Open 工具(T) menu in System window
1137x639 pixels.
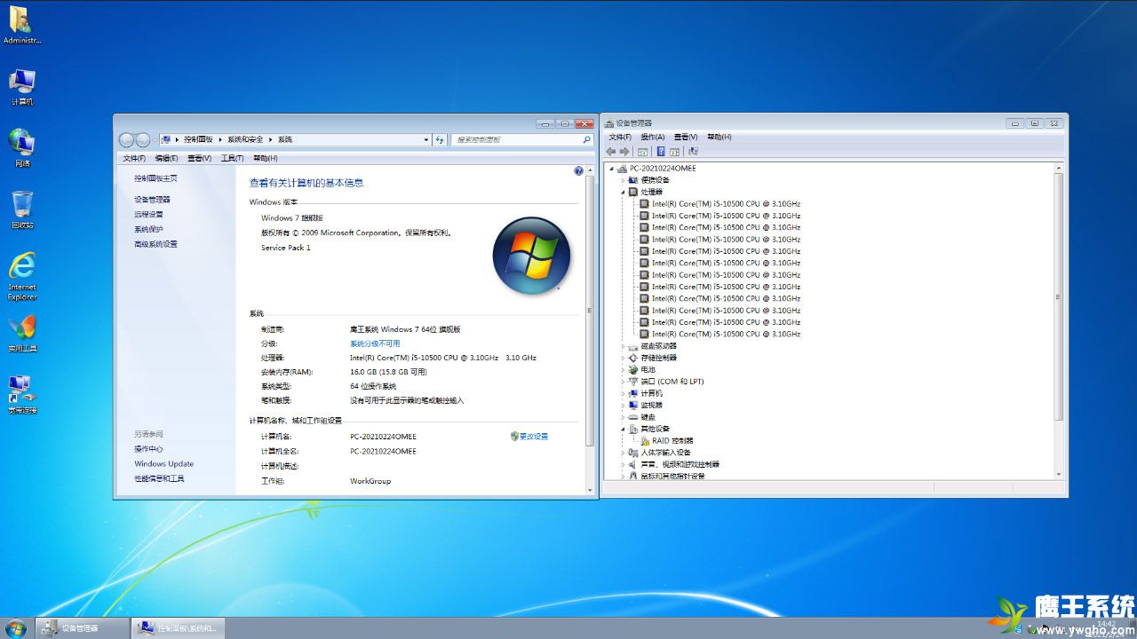tap(232, 158)
